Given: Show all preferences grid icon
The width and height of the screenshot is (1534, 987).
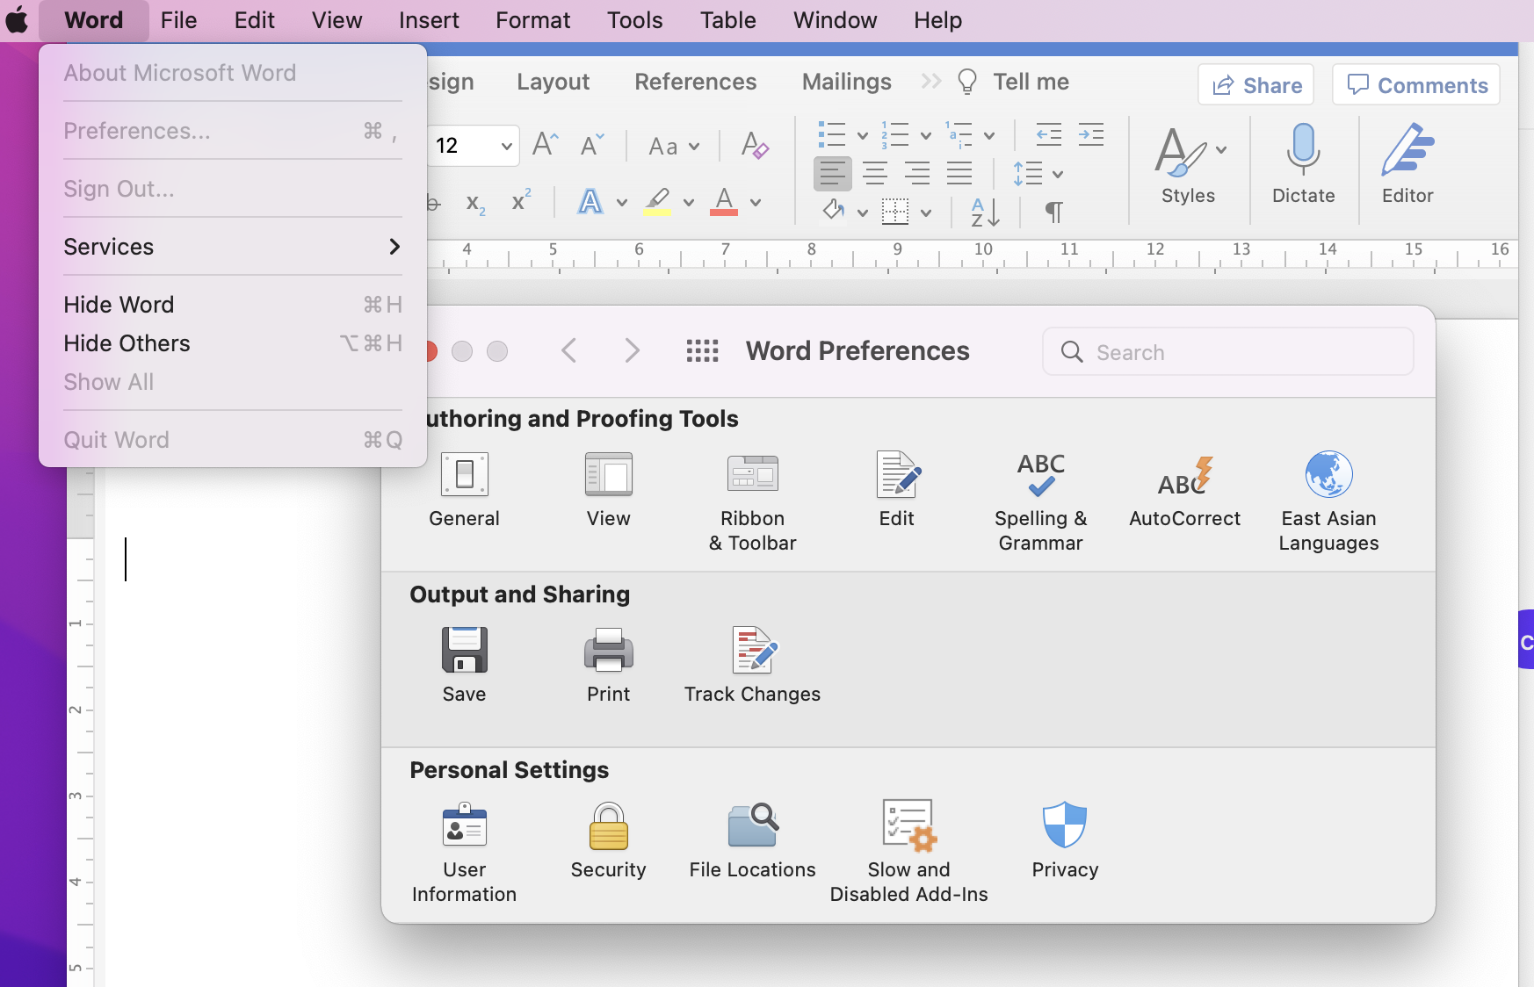Looking at the screenshot, I should click(702, 351).
